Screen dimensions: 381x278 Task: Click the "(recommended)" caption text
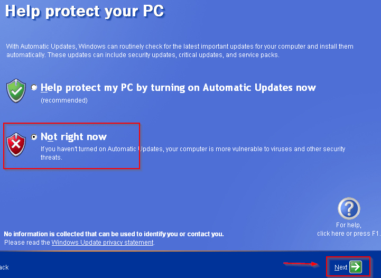pos(64,100)
